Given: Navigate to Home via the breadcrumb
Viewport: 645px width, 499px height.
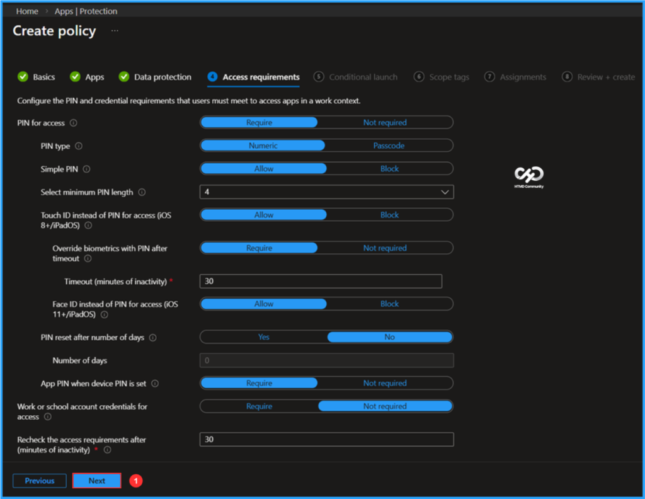Looking at the screenshot, I should 26,11.
